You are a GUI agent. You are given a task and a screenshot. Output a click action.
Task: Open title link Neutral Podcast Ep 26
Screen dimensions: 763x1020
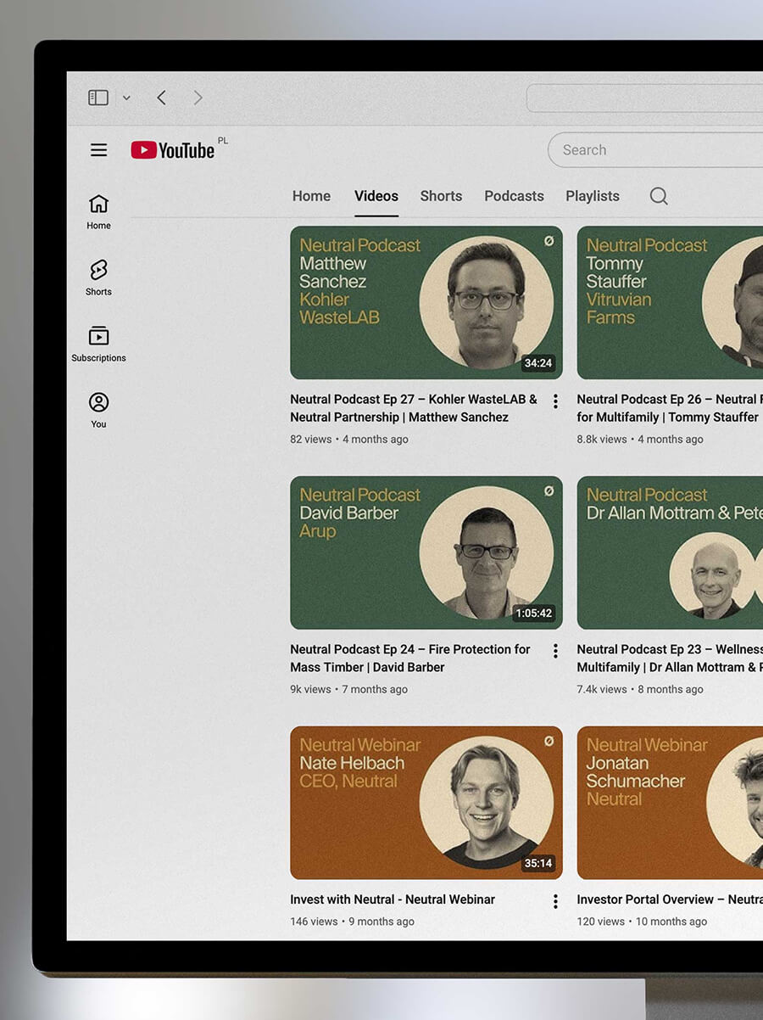click(668, 408)
